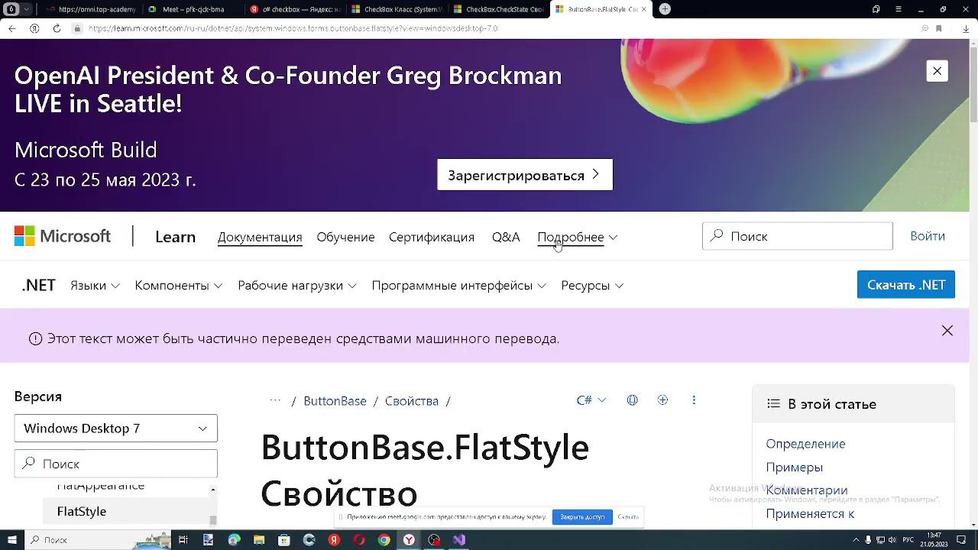The height and width of the screenshot is (550, 978).
Task: Open a new browser tab
Action: coord(665,9)
